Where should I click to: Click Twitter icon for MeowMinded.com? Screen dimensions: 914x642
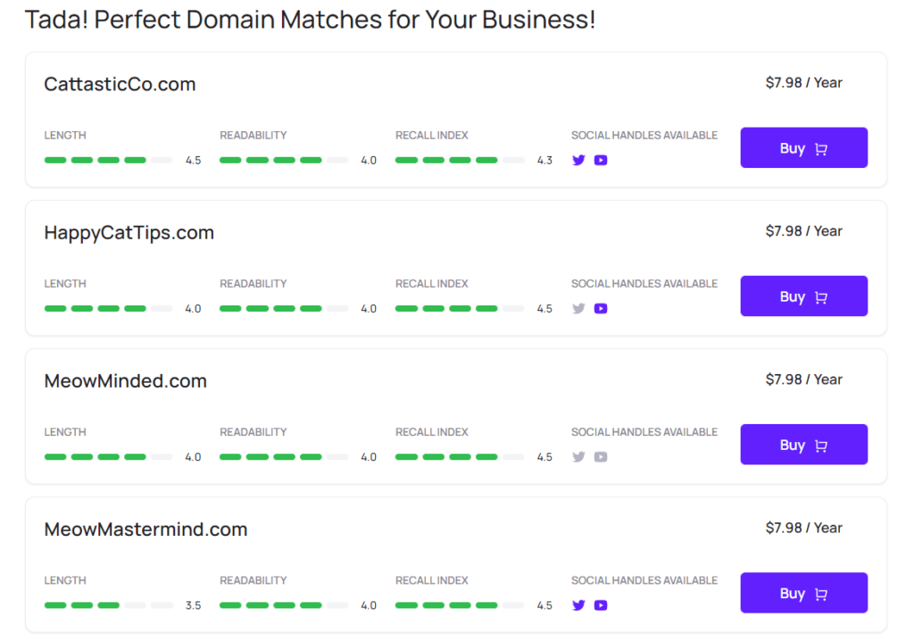pyautogui.click(x=578, y=457)
